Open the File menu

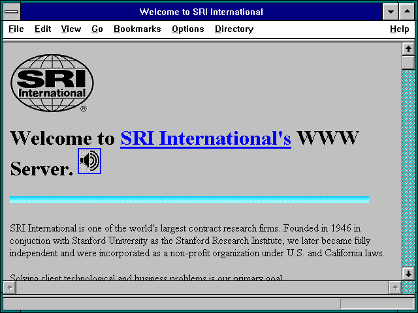point(16,29)
